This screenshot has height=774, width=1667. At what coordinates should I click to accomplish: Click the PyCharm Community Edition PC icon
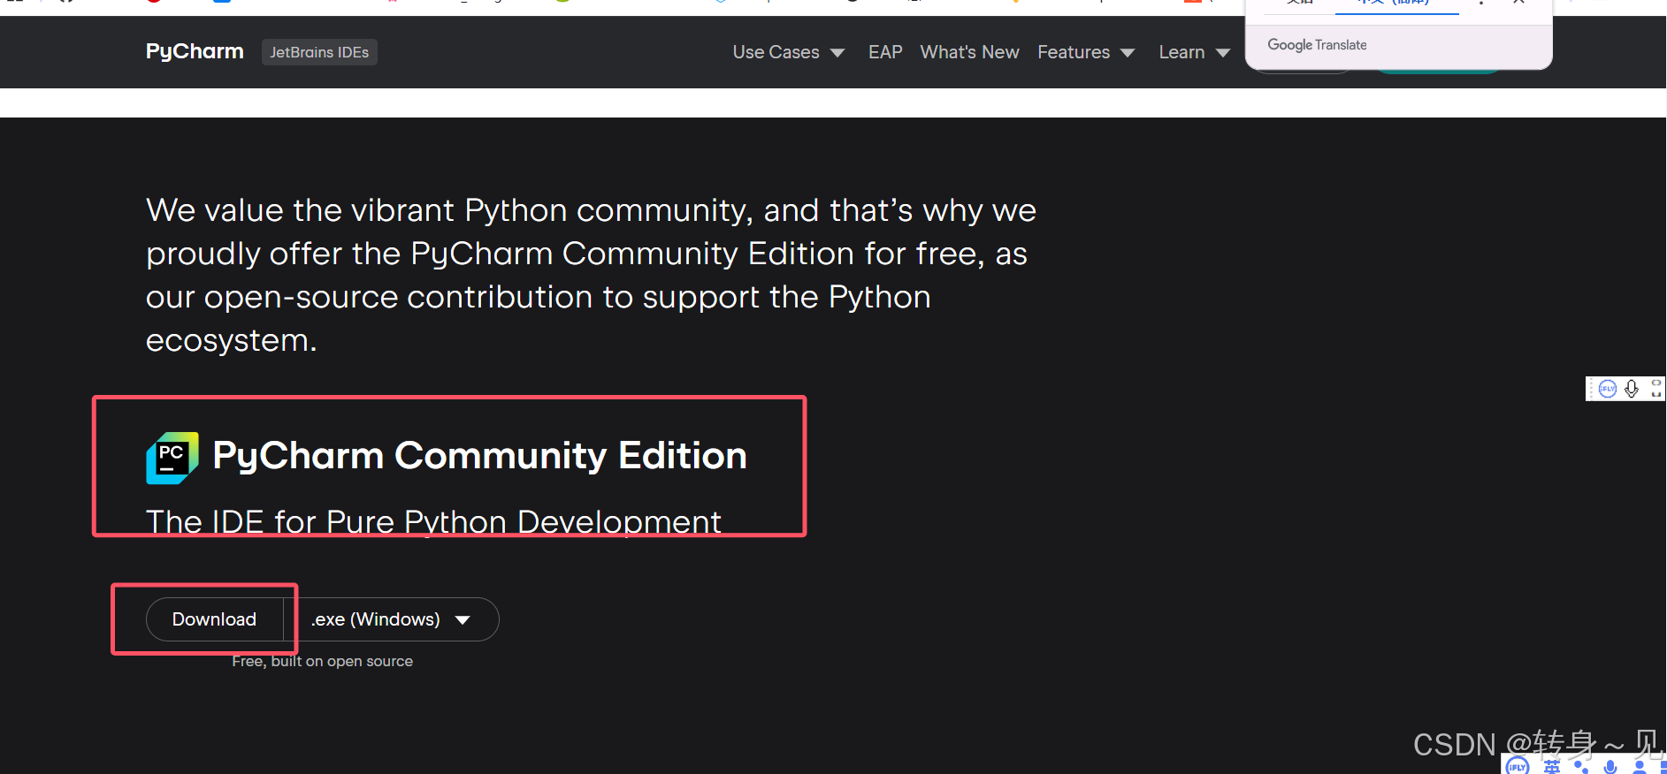point(172,458)
